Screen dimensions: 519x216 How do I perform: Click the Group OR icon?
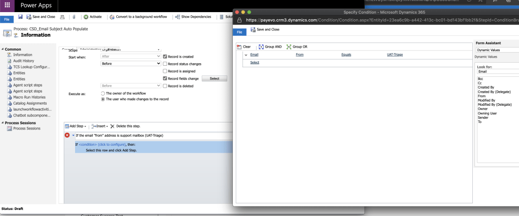[290, 47]
